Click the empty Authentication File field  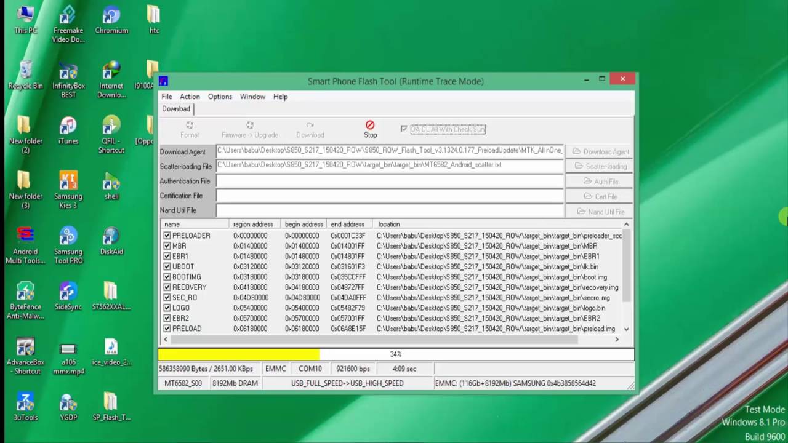coord(390,181)
